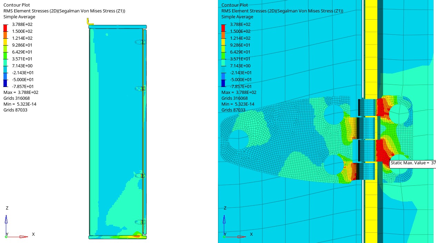Viewport: 436px width, 243px height.
Task: Select legend value 3.788E+02 in left plot
Action: click(x=22, y=25)
